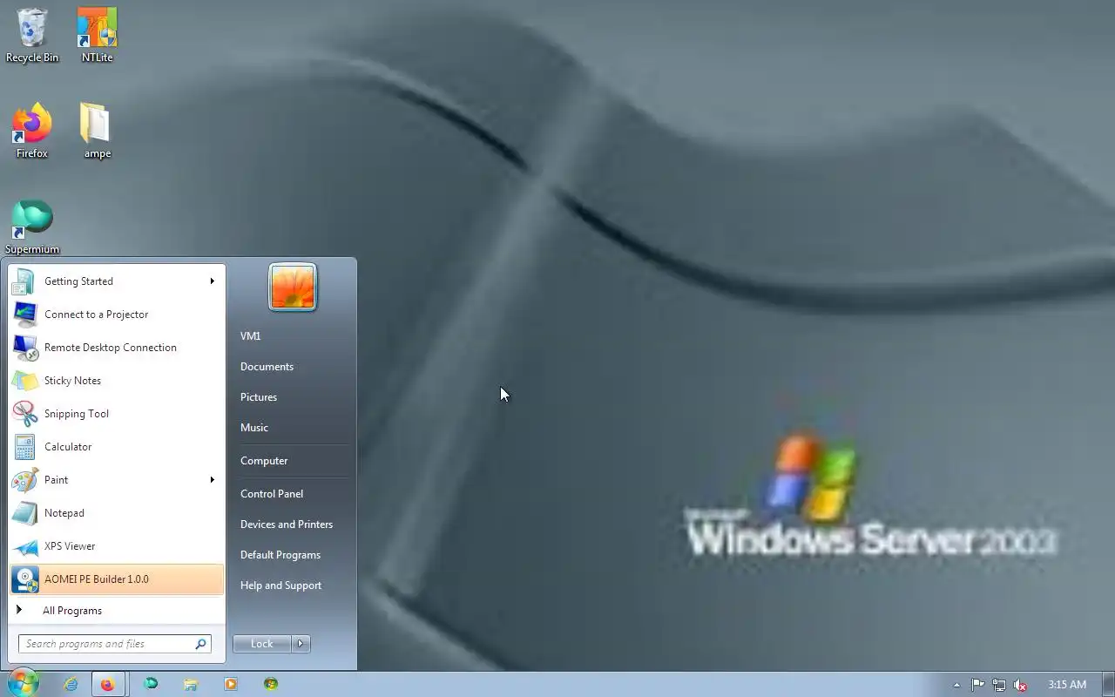Select Connect to a Projector entry
The width and height of the screenshot is (1115, 697).
(x=117, y=315)
